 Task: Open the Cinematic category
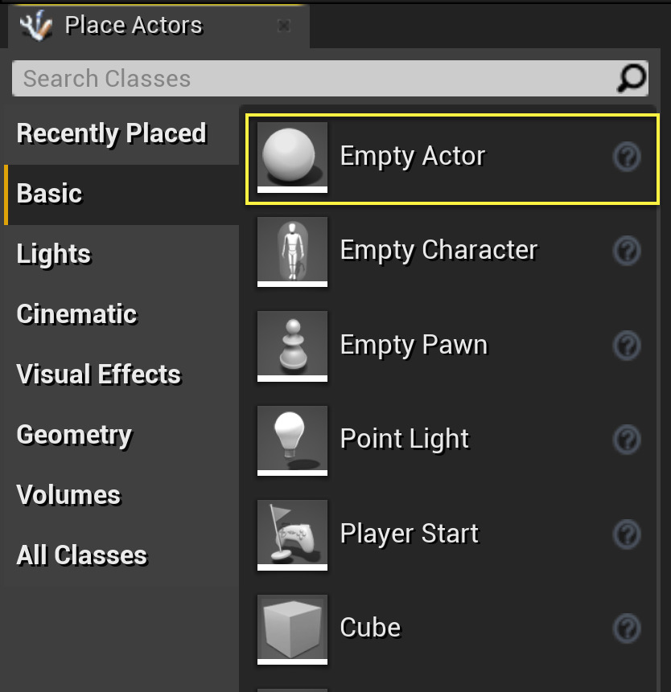tap(77, 314)
